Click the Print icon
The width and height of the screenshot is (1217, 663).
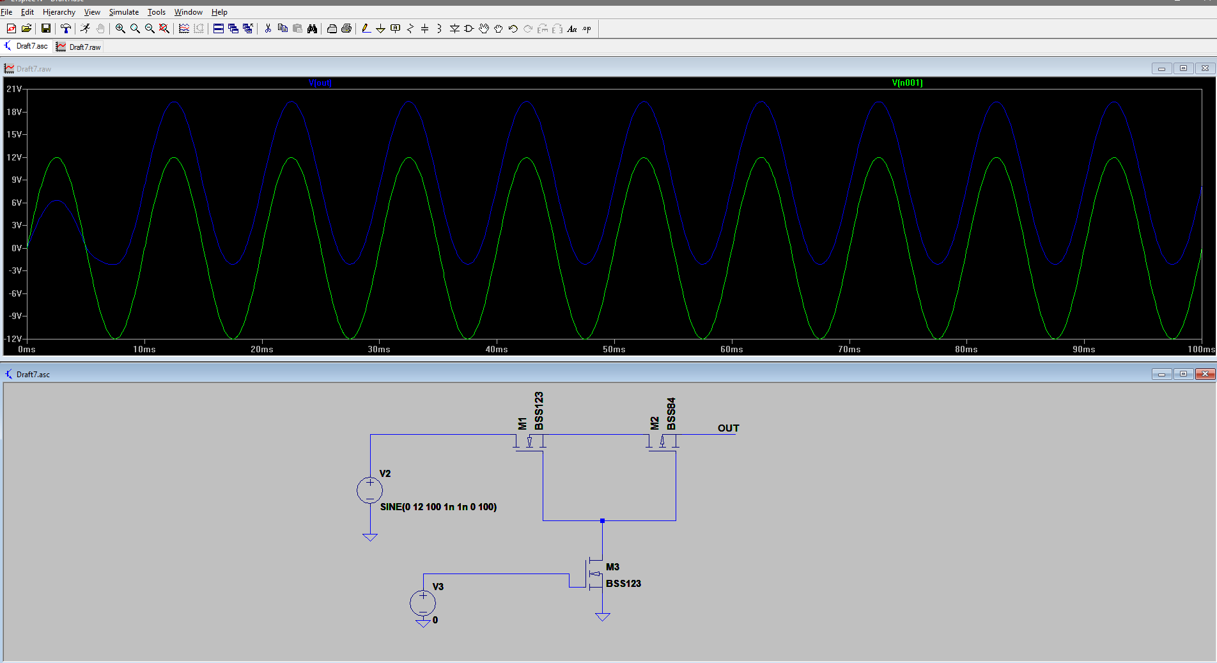(x=346, y=28)
